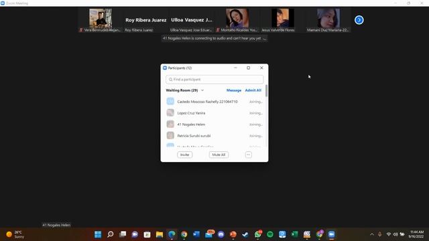
Task: Open Microsoft Word from taskbar
Action: (x=196, y=234)
